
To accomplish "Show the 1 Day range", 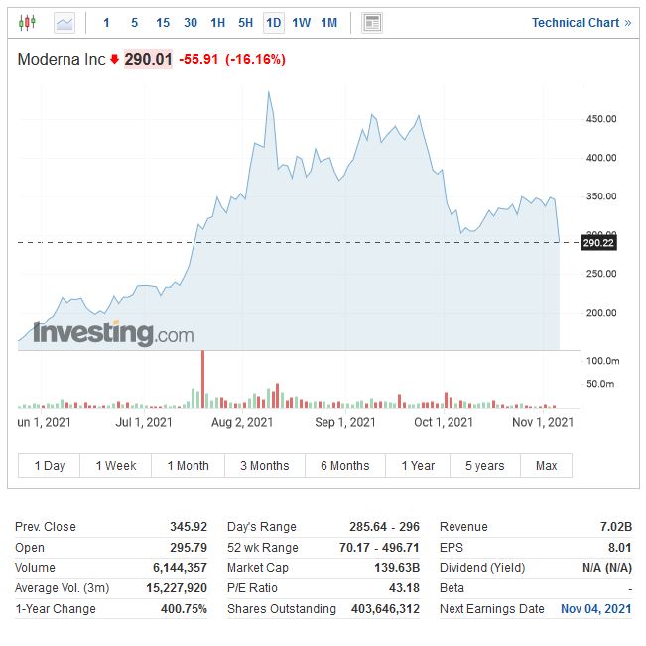I will [50, 466].
